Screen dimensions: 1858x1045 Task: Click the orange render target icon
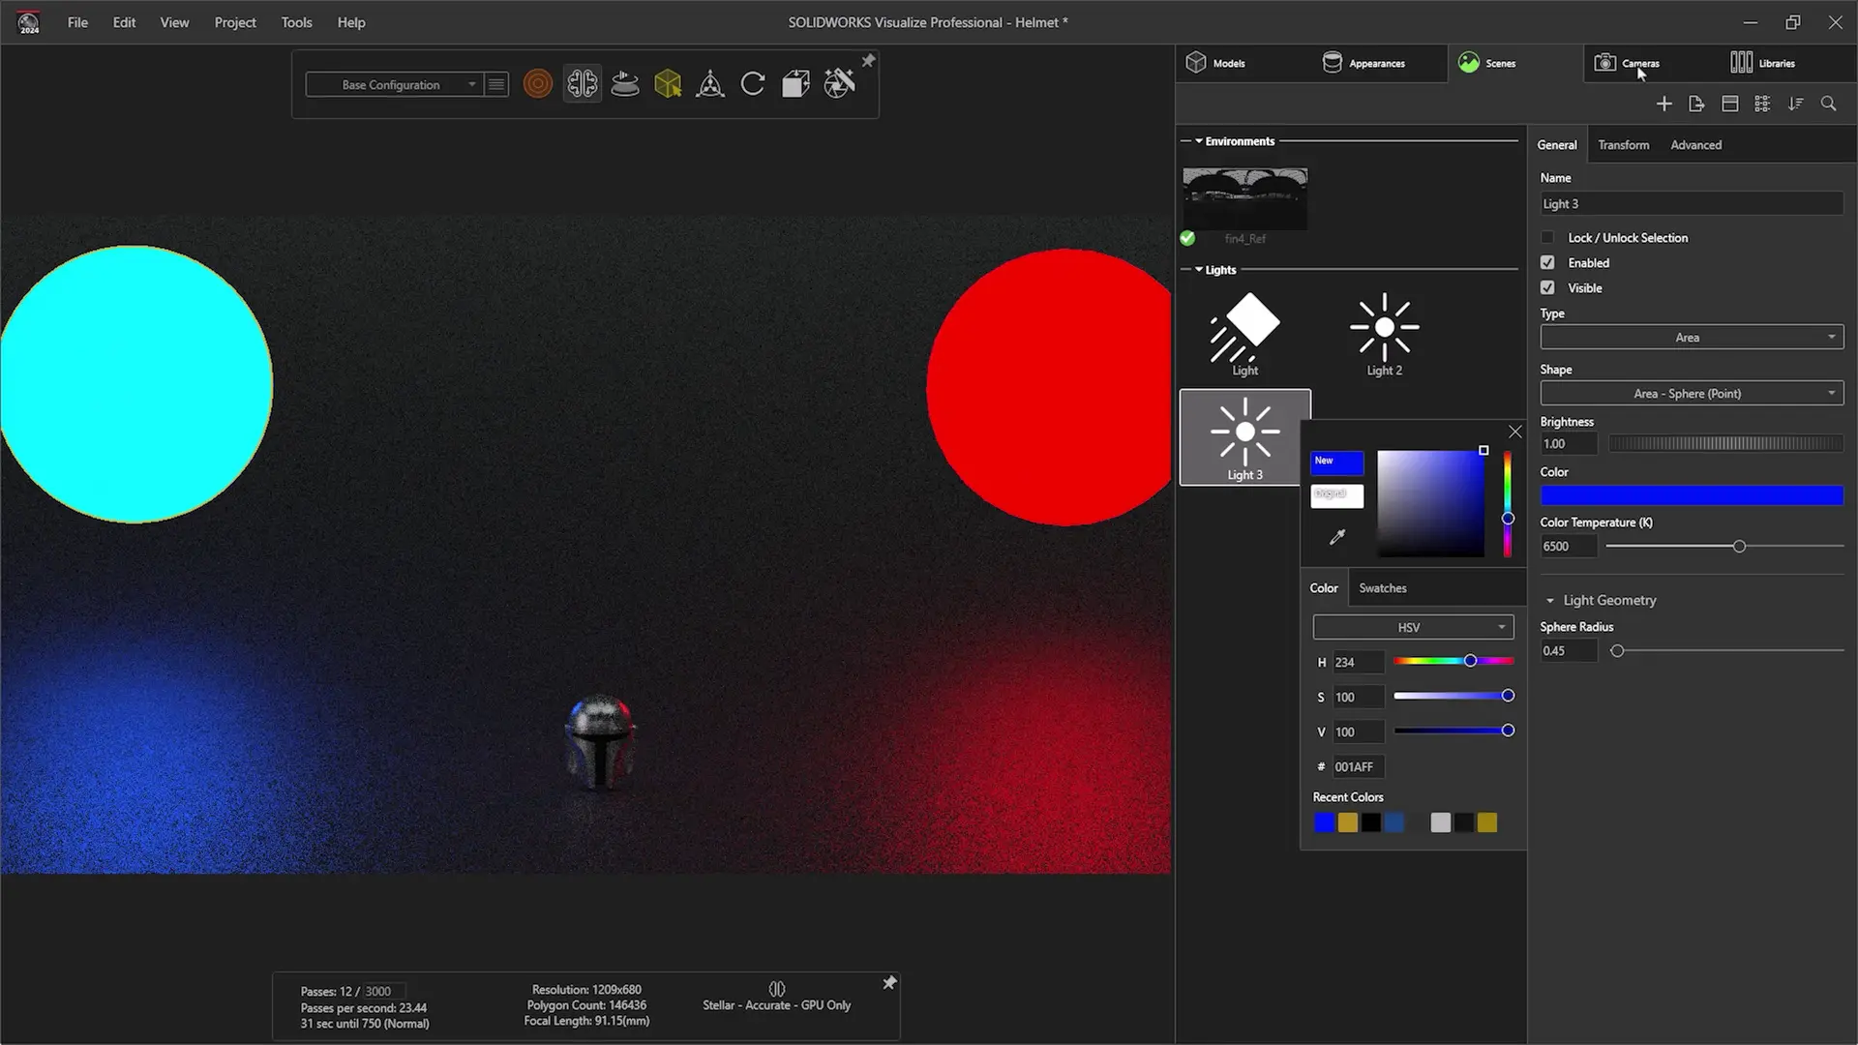tap(538, 84)
